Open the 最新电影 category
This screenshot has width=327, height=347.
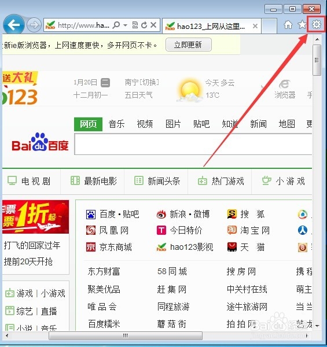(94, 181)
